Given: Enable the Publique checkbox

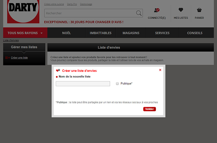Looking at the screenshot, I should click(117, 84).
